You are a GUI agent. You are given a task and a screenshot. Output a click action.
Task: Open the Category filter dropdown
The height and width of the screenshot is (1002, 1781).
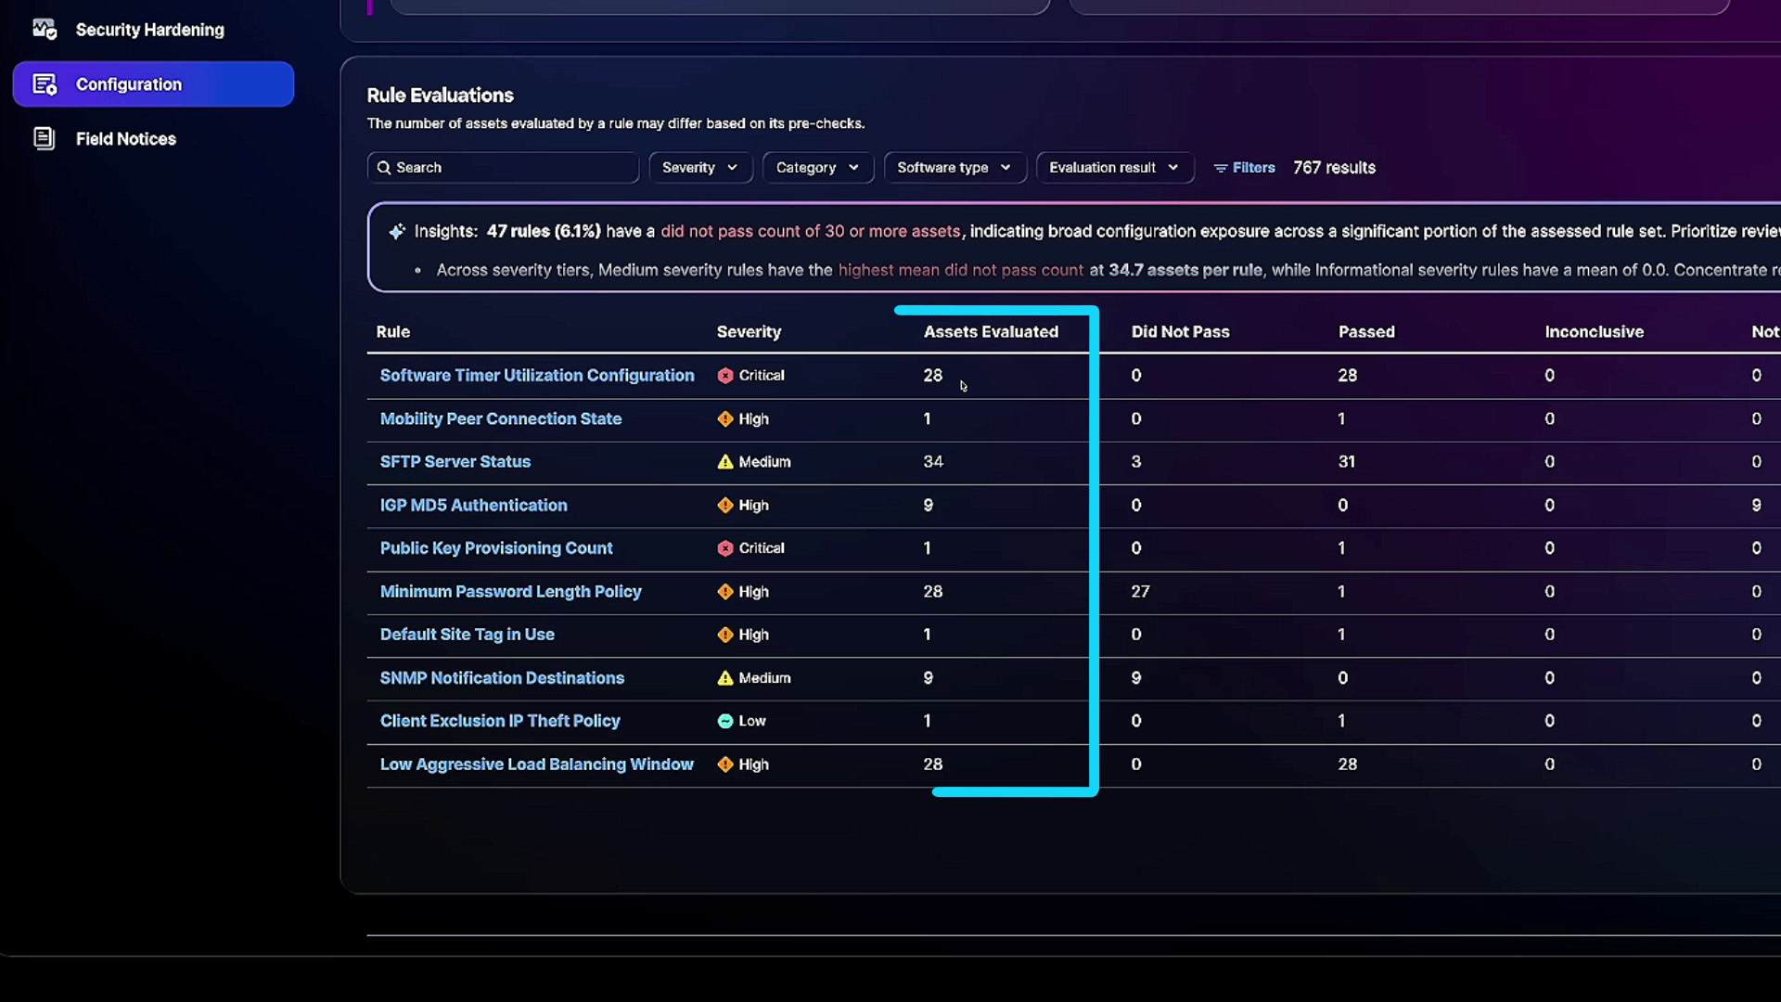[817, 168]
